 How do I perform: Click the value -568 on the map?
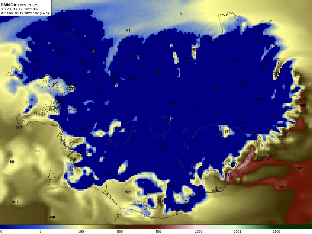click(172, 104)
